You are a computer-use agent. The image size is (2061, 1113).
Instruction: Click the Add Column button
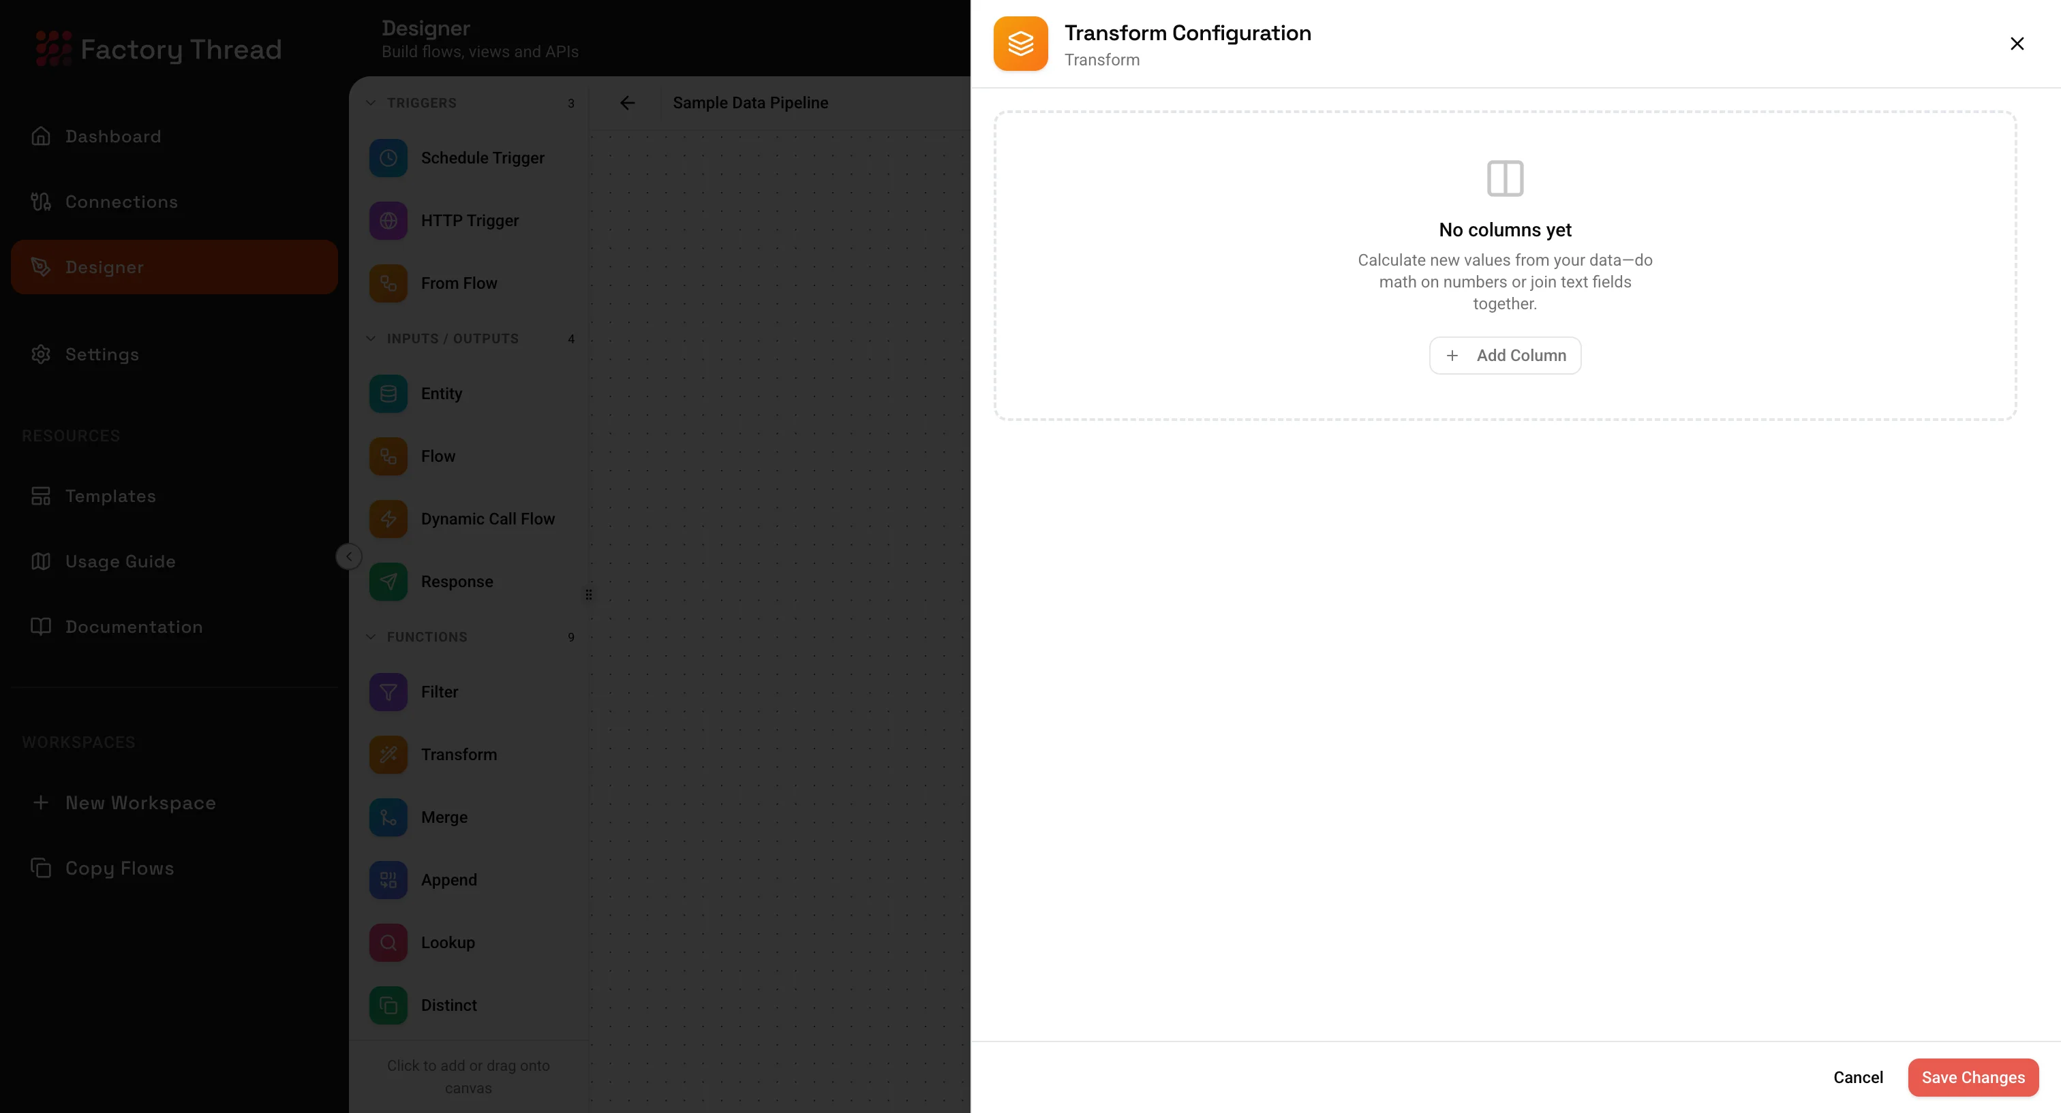click(1504, 355)
